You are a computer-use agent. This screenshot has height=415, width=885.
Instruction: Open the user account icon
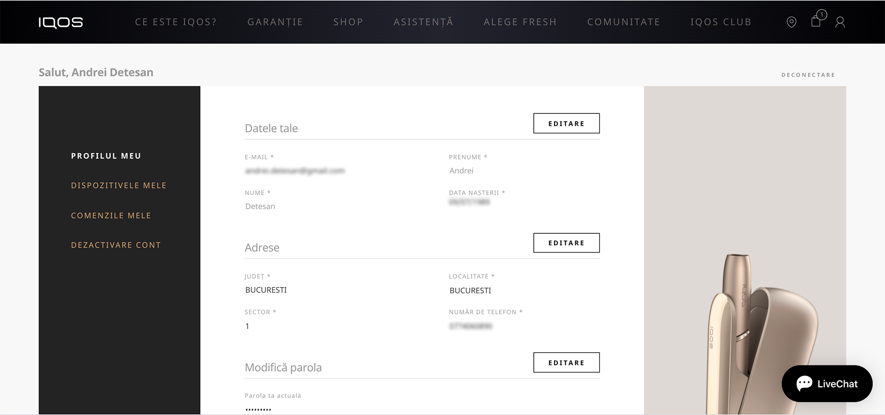point(840,22)
